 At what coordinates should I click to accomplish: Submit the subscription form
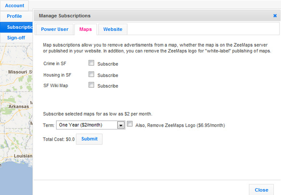[x=89, y=139]
